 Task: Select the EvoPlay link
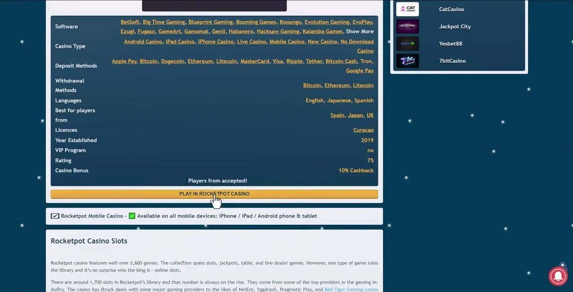click(362, 22)
